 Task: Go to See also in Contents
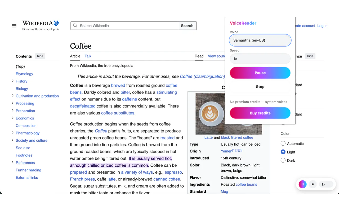tap(23, 148)
